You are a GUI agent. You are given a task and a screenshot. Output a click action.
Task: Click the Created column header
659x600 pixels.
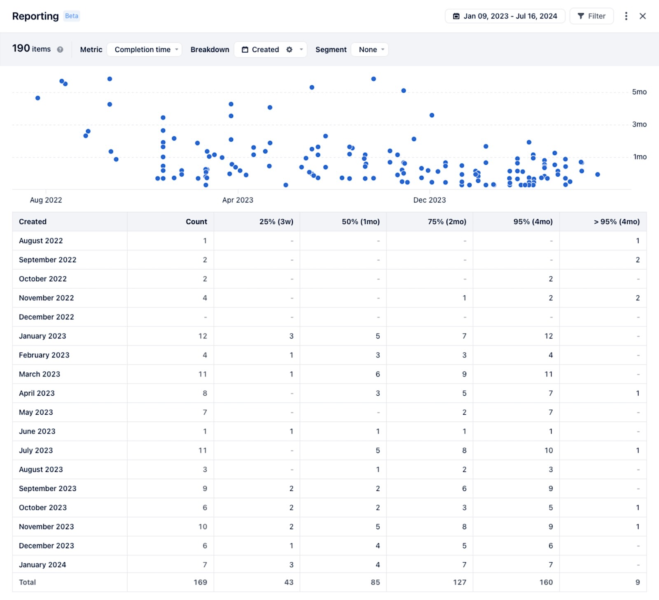(x=33, y=222)
